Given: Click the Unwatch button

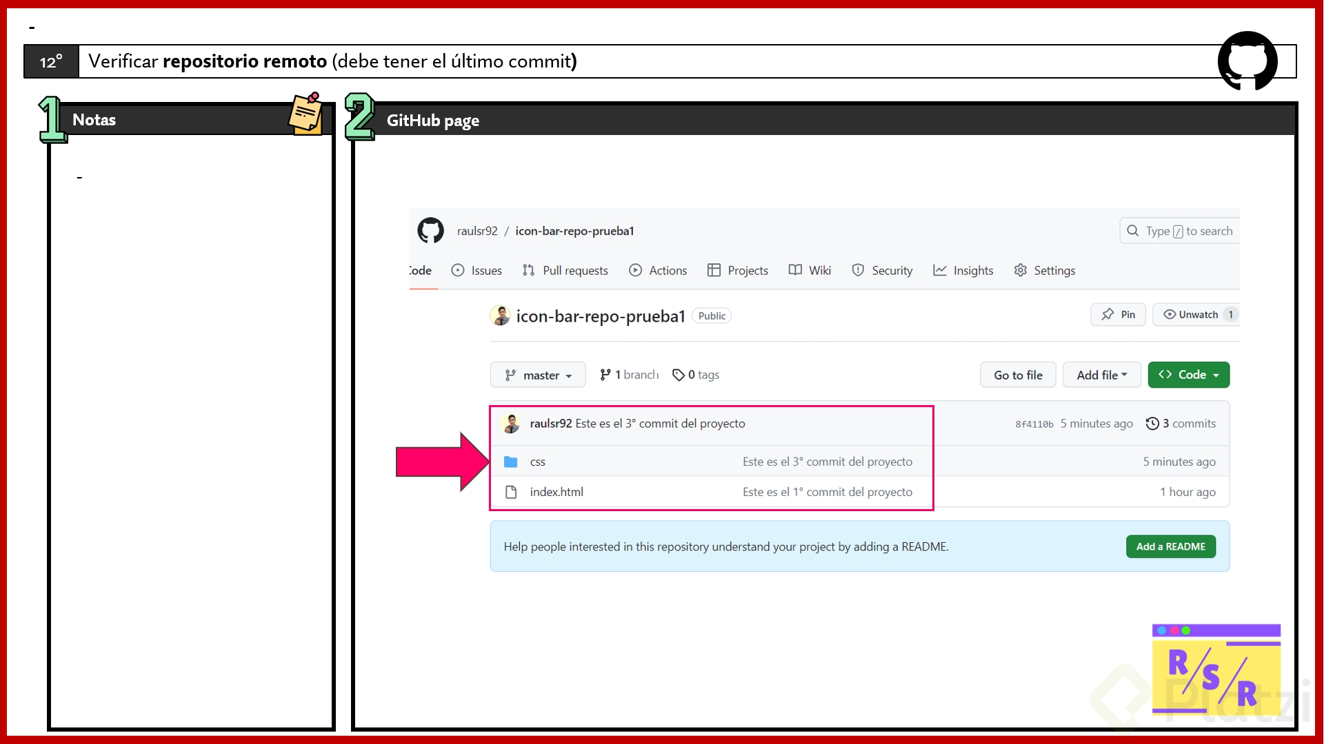Looking at the screenshot, I should tap(1196, 314).
